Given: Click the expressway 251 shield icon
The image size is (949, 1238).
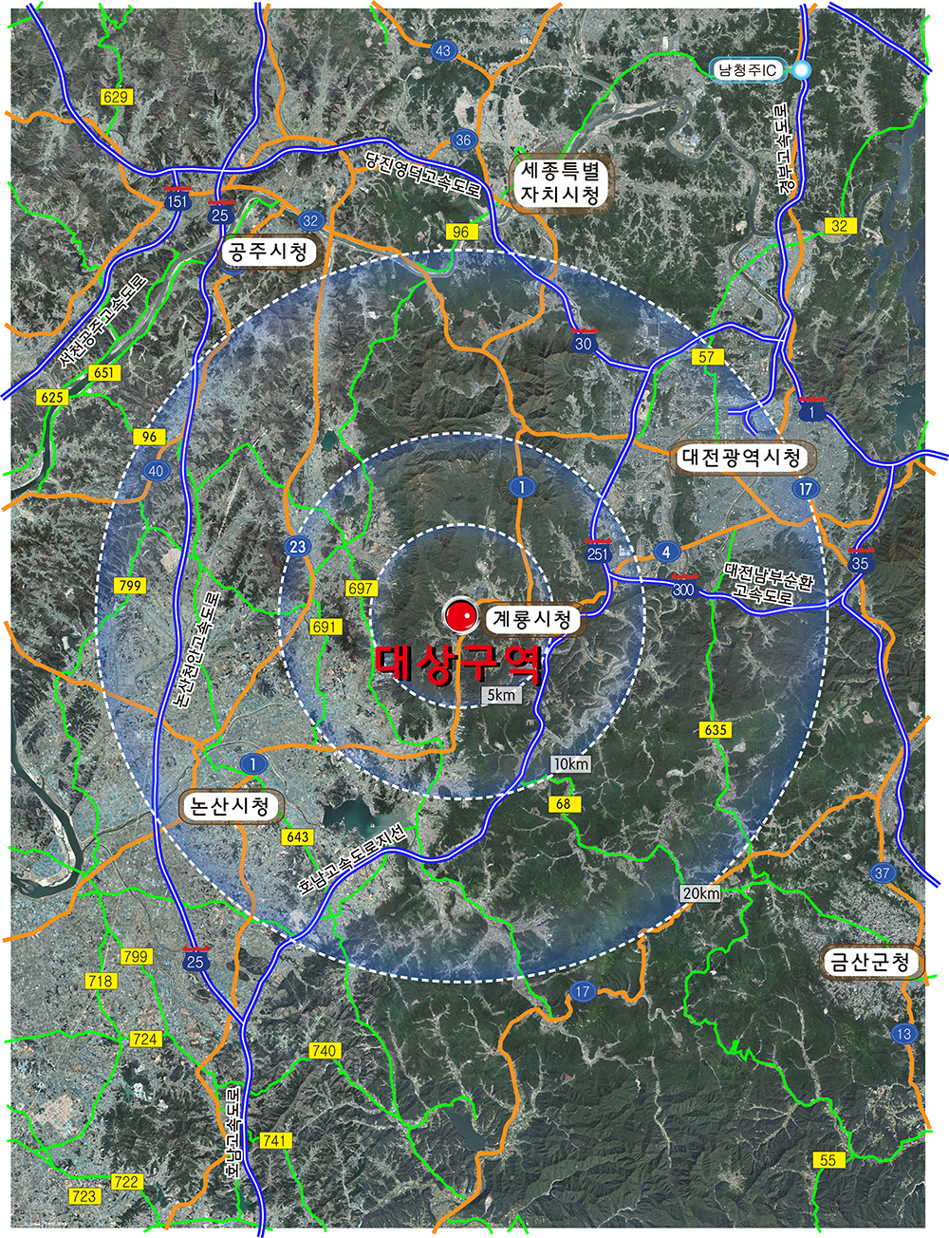Looking at the screenshot, I should coord(598,553).
